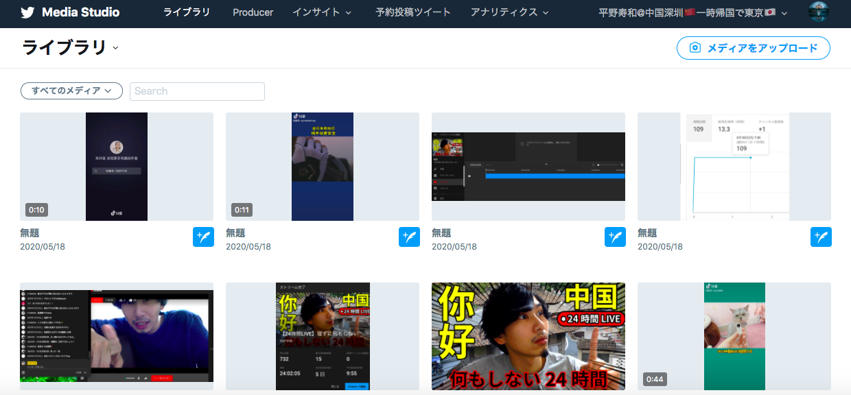Click compose tweet icon for second media

(409, 237)
